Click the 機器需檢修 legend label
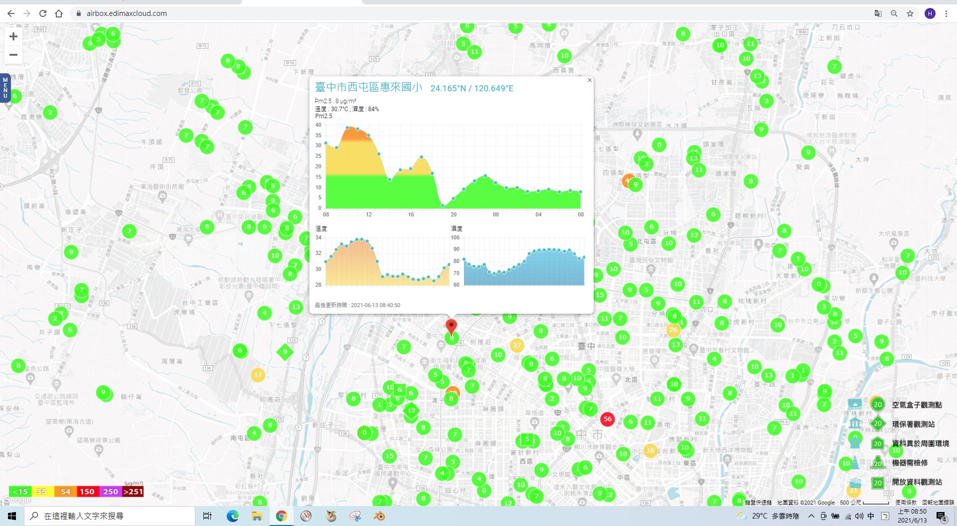The height and width of the screenshot is (526, 957). click(x=910, y=463)
